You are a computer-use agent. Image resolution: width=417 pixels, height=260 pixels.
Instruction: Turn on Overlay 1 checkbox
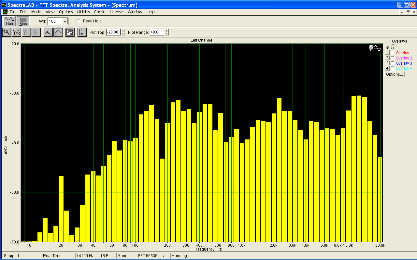point(393,53)
